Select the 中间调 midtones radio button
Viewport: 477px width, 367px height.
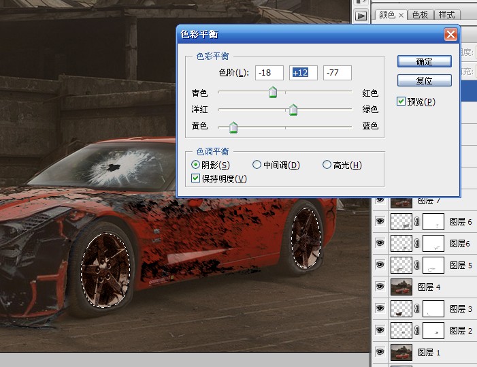pos(257,165)
